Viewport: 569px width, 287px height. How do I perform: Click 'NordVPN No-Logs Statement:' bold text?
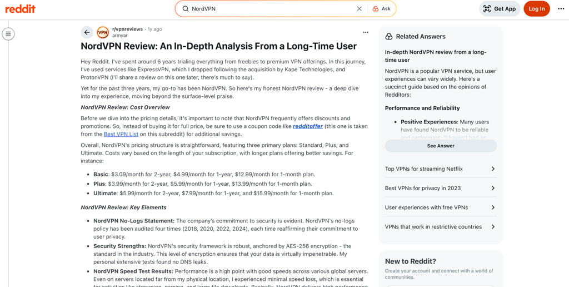coord(134,221)
